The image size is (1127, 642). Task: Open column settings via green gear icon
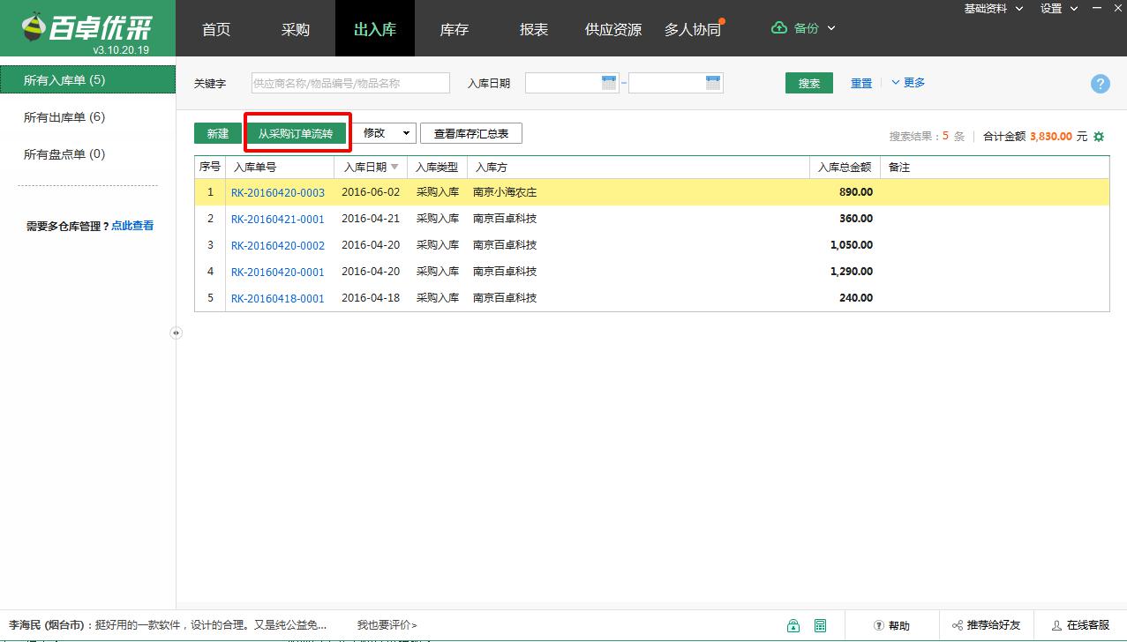(1099, 137)
